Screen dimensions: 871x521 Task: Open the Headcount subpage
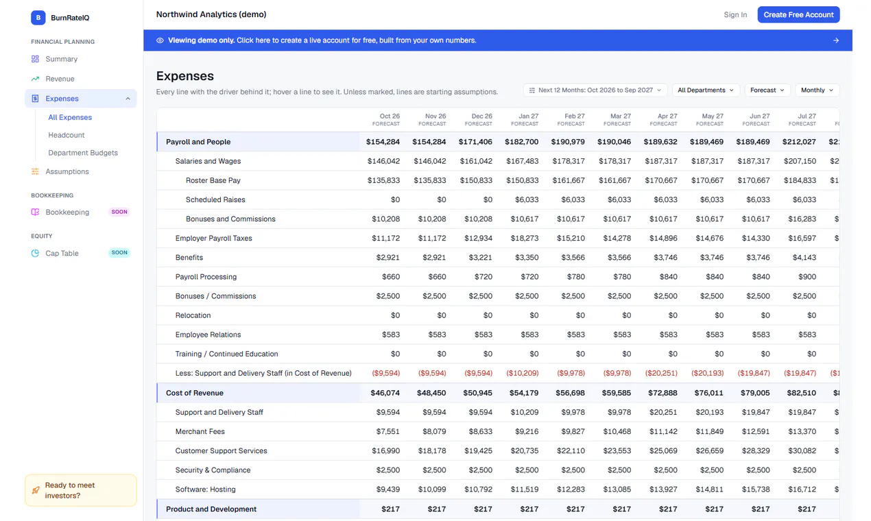[x=67, y=135]
